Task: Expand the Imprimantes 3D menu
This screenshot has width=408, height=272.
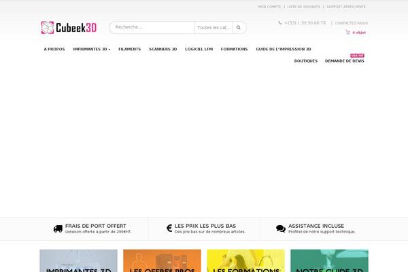Action: [x=92, y=49]
